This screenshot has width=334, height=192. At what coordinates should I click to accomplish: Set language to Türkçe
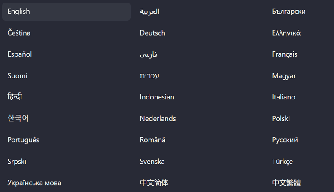pyautogui.click(x=282, y=162)
